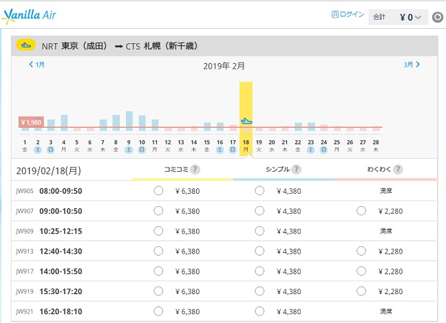The width and height of the screenshot is (446, 323).
Task: Select わくわく ¥2,280 fare for JW917
Action: 361,271
